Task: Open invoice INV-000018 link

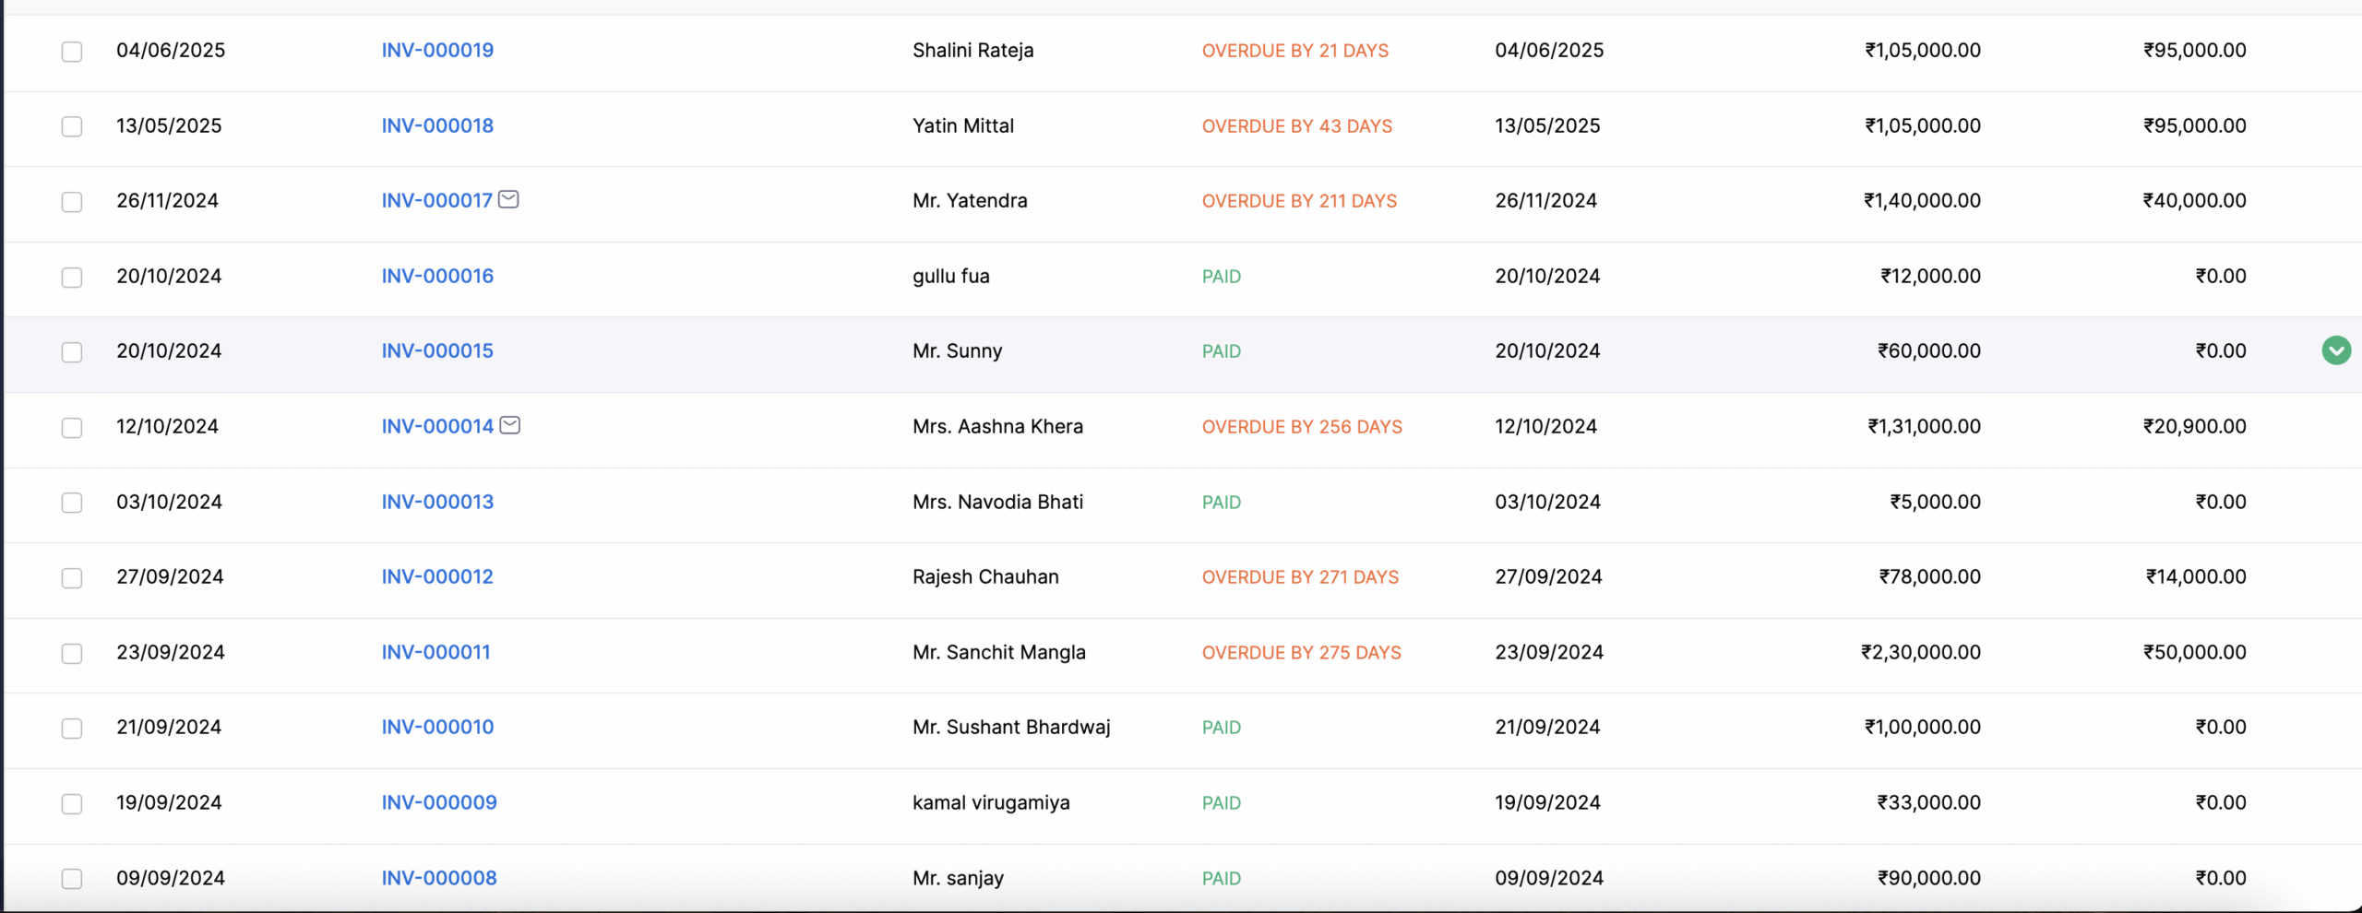Action: pyautogui.click(x=437, y=126)
